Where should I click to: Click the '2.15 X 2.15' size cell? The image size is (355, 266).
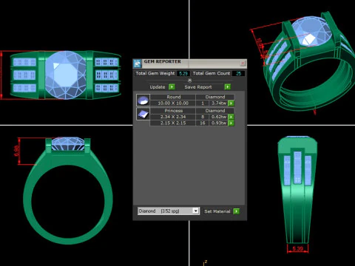(x=173, y=123)
